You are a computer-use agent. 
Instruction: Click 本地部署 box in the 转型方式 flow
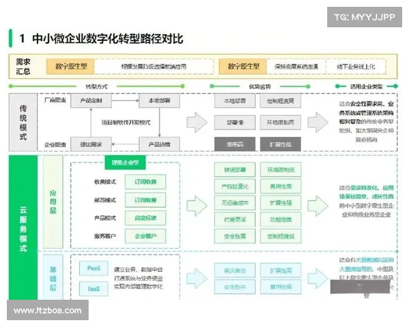160,101
